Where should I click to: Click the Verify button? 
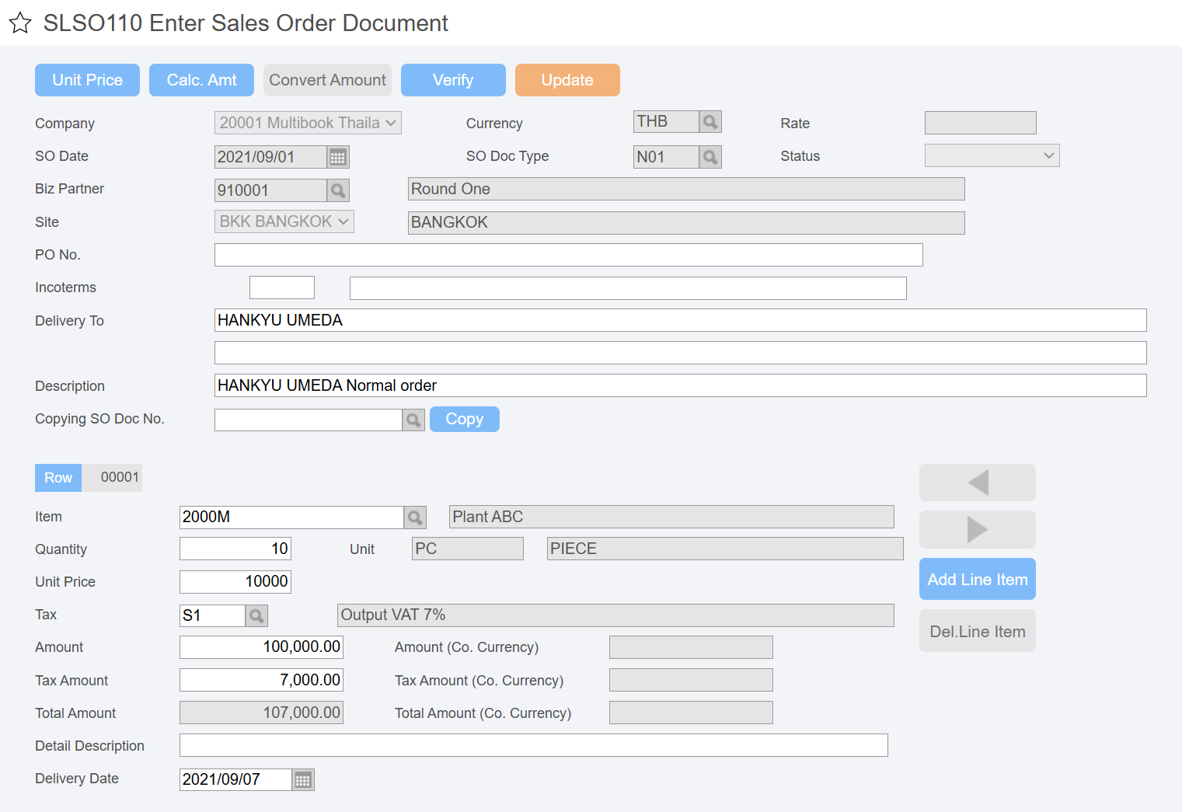click(453, 80)
